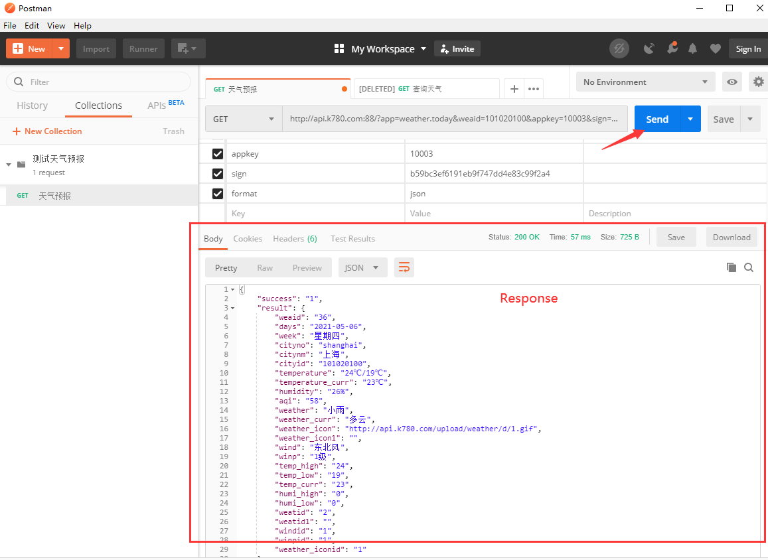Select the Pretty view
768x560 pixels.
[x=226, y=268]
